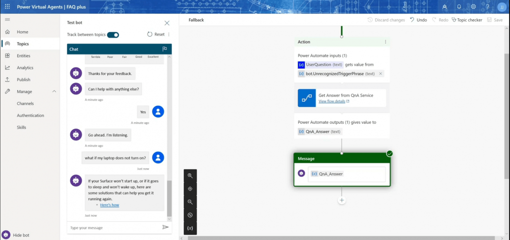Click the zoom out canvas icon

[x=190, y=202]
